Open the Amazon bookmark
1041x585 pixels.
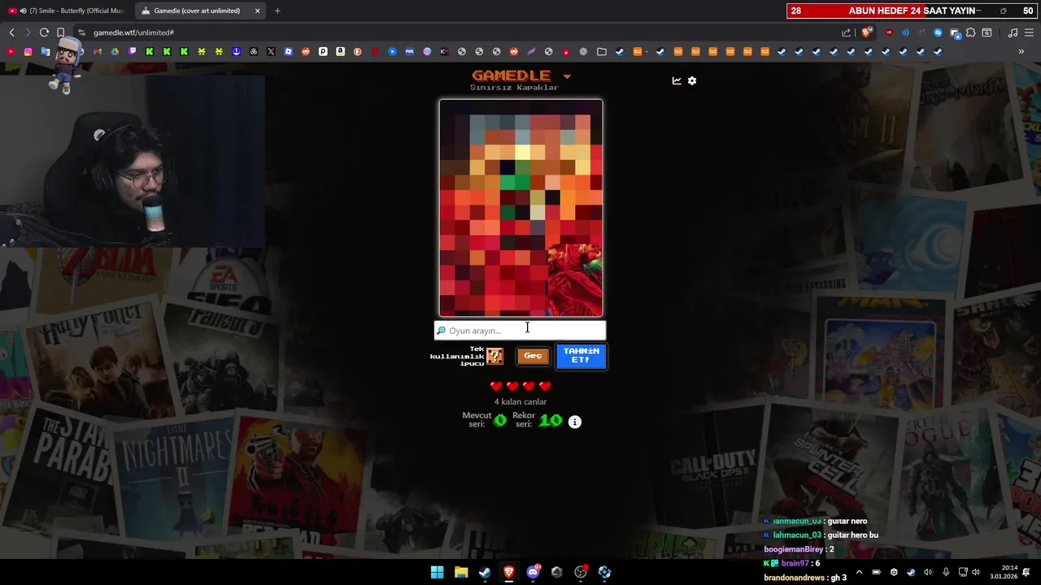pos(340,51)
